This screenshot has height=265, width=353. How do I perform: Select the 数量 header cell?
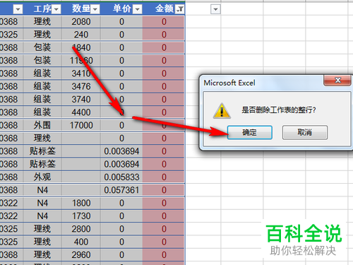click(81, 9)
